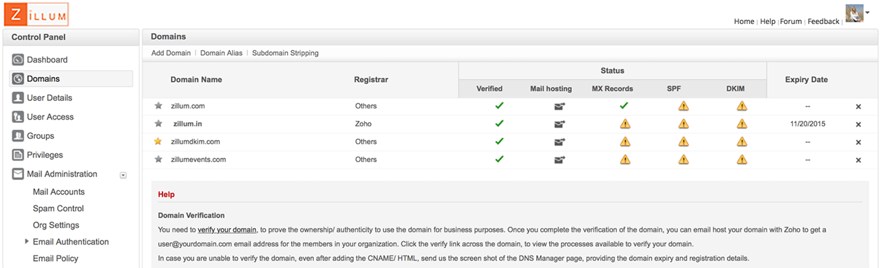Click the 11/20/2015 expiry date
Screen dimensions: 881x268
(807, 124)
